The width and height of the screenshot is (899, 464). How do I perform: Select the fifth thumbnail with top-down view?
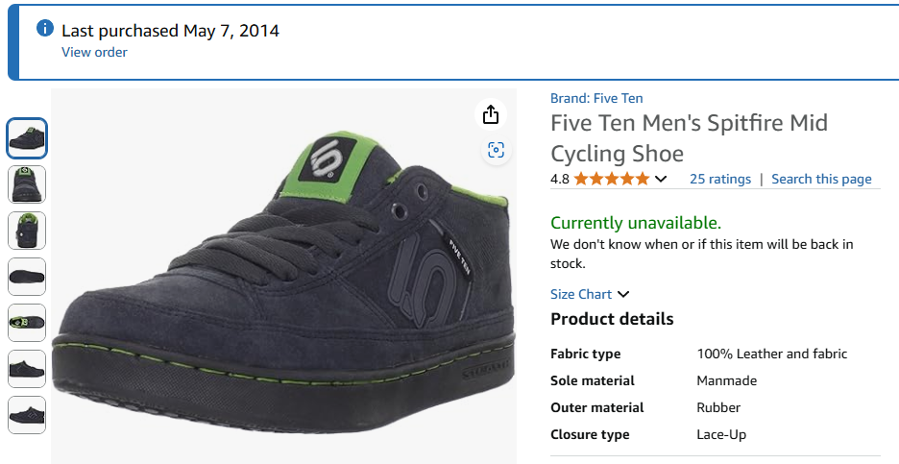[x=27, y=323]
